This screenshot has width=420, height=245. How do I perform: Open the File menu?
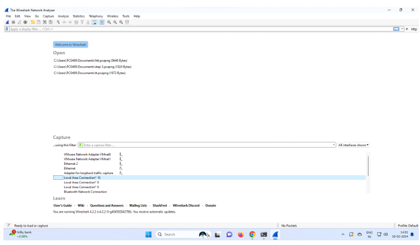click(9, 16)
